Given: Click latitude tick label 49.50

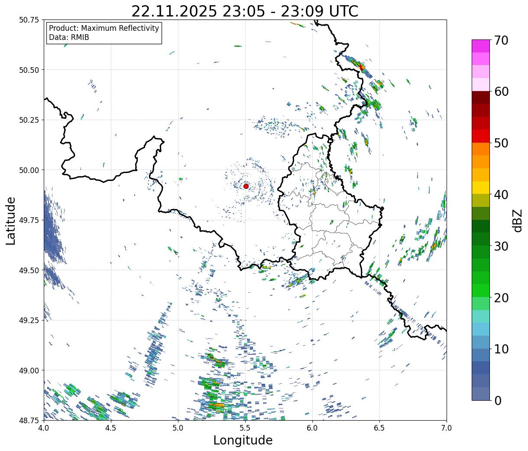Looking at the screenshot, I should coord(29,270).
